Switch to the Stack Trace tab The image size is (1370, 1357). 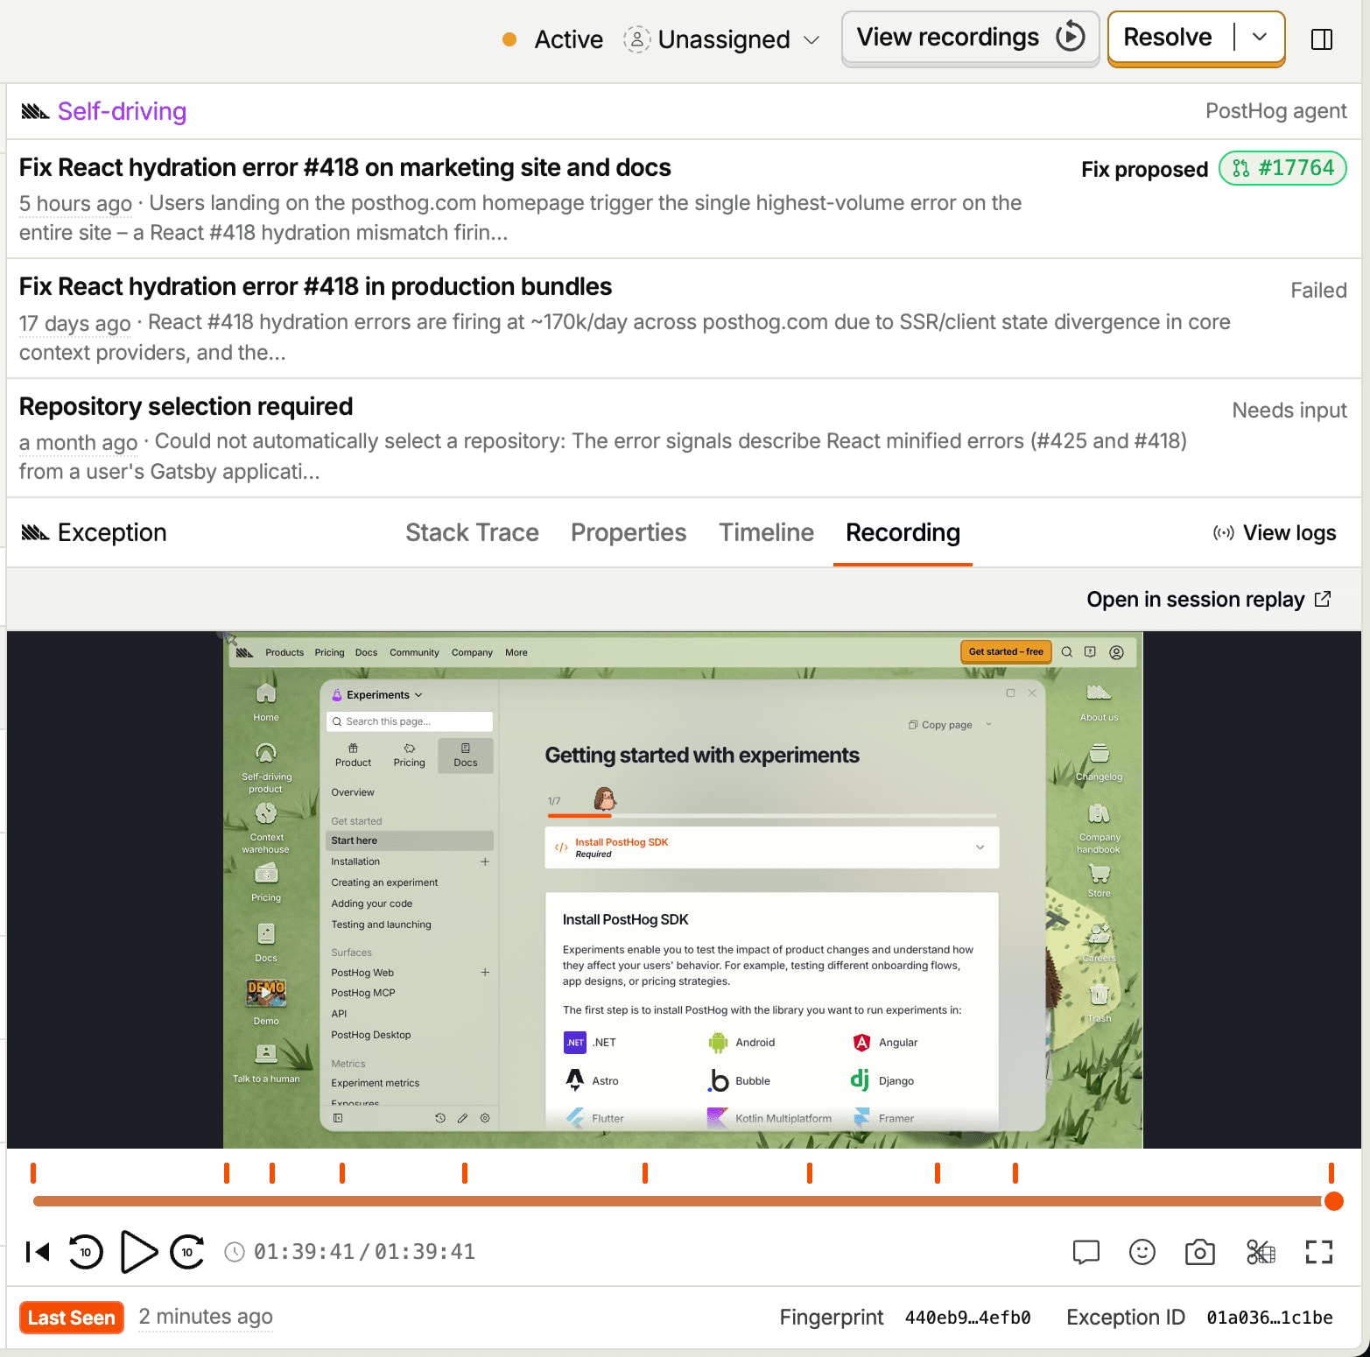(472, 532)
